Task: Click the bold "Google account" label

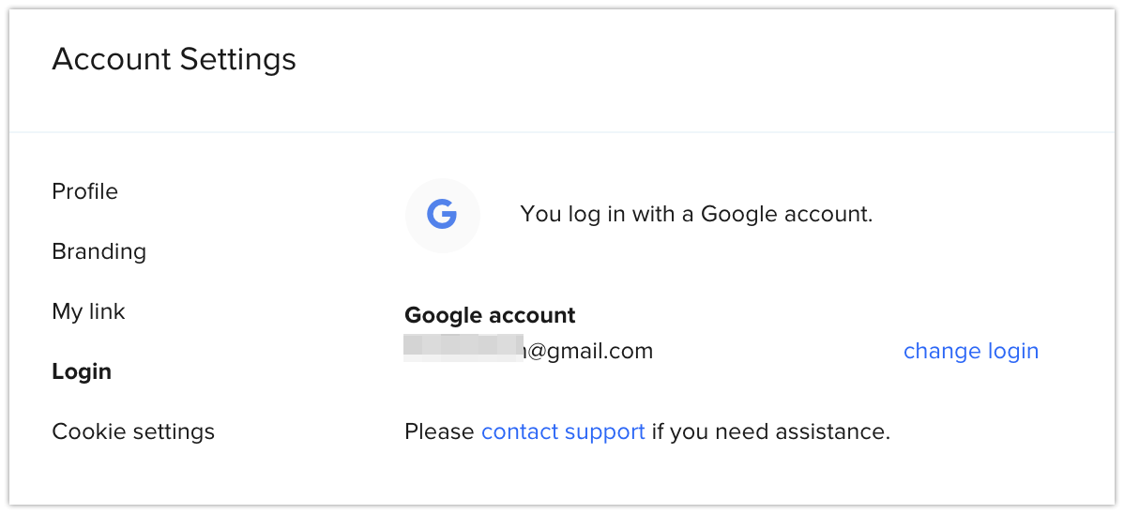Action: [490, 315]
